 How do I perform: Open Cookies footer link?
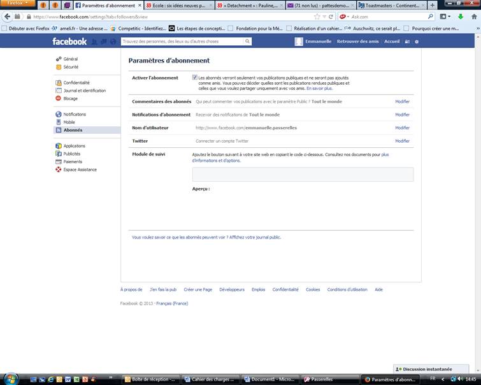313,289
